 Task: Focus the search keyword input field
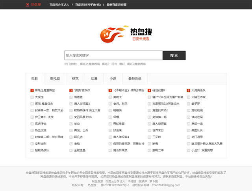coord(113,56)
